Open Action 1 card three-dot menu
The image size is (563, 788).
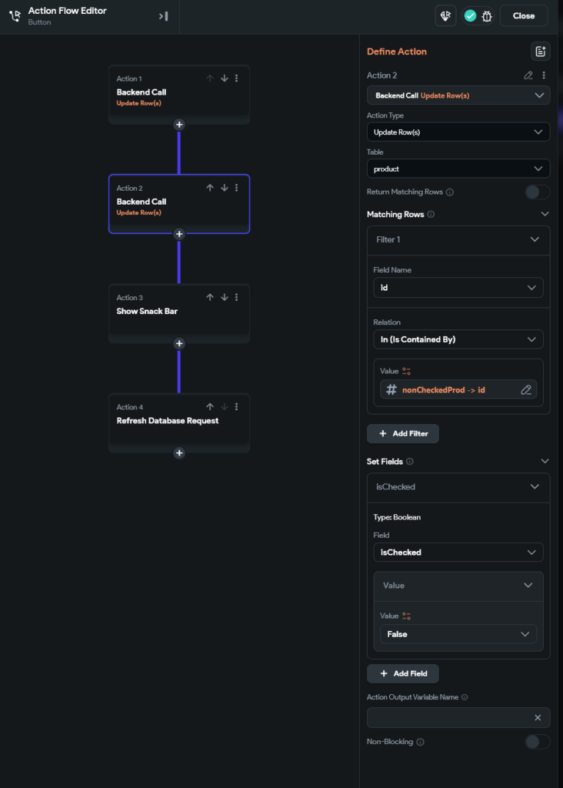pos(237,78)
